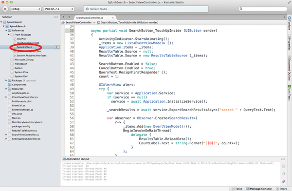Close the Application Output pad
The image size is (292, 191).
[x=284, y=159]
